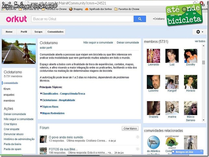Open member Márcio Serrano's profile photo
The height and width of the screenshot is (157, 209).
(x=191, y=108)
